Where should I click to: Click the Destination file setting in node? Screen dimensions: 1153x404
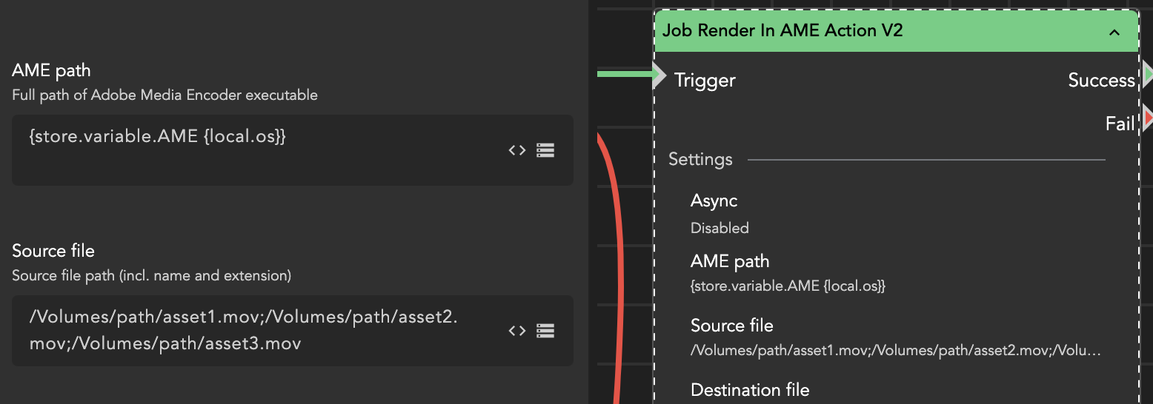coord(750,390)
